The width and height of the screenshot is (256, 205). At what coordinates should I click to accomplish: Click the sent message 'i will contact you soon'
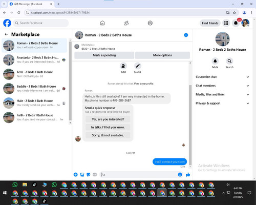[x=169, y=161]
